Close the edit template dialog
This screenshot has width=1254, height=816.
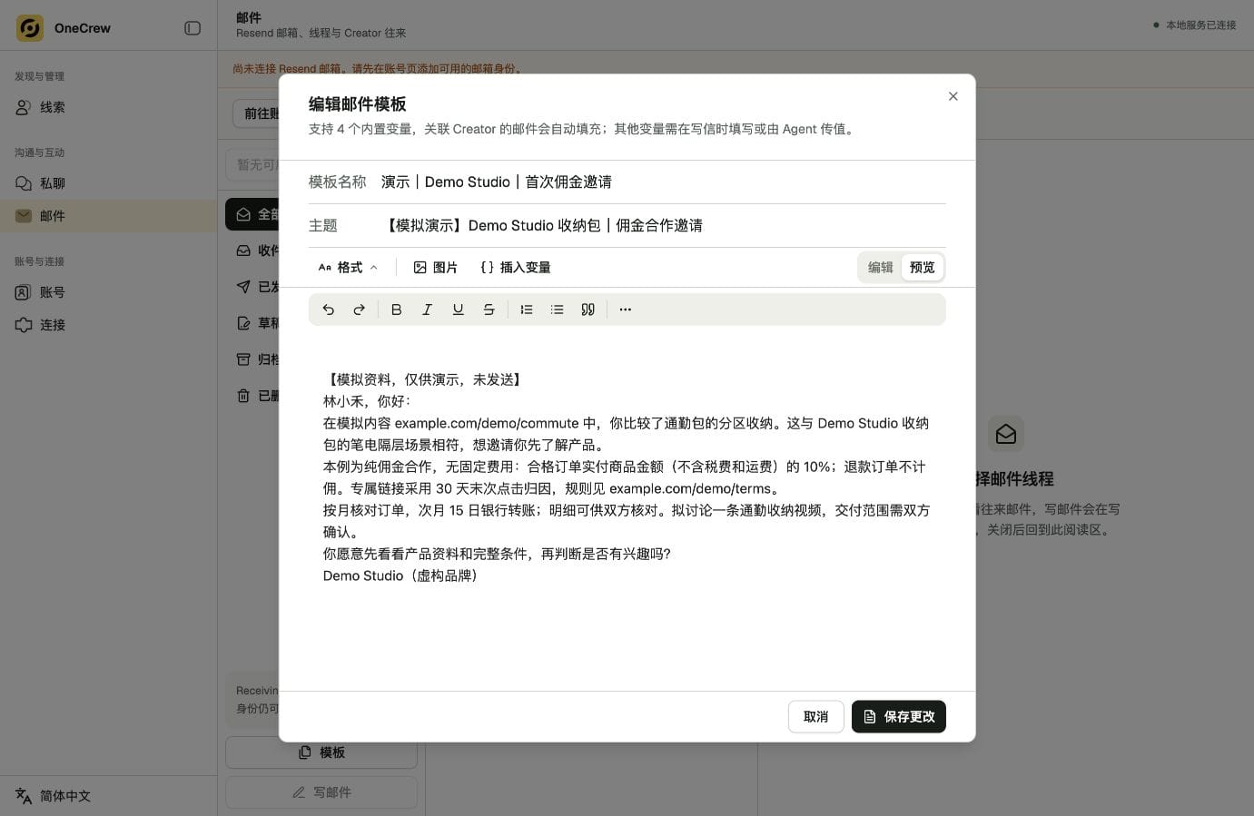pos(953,96)
